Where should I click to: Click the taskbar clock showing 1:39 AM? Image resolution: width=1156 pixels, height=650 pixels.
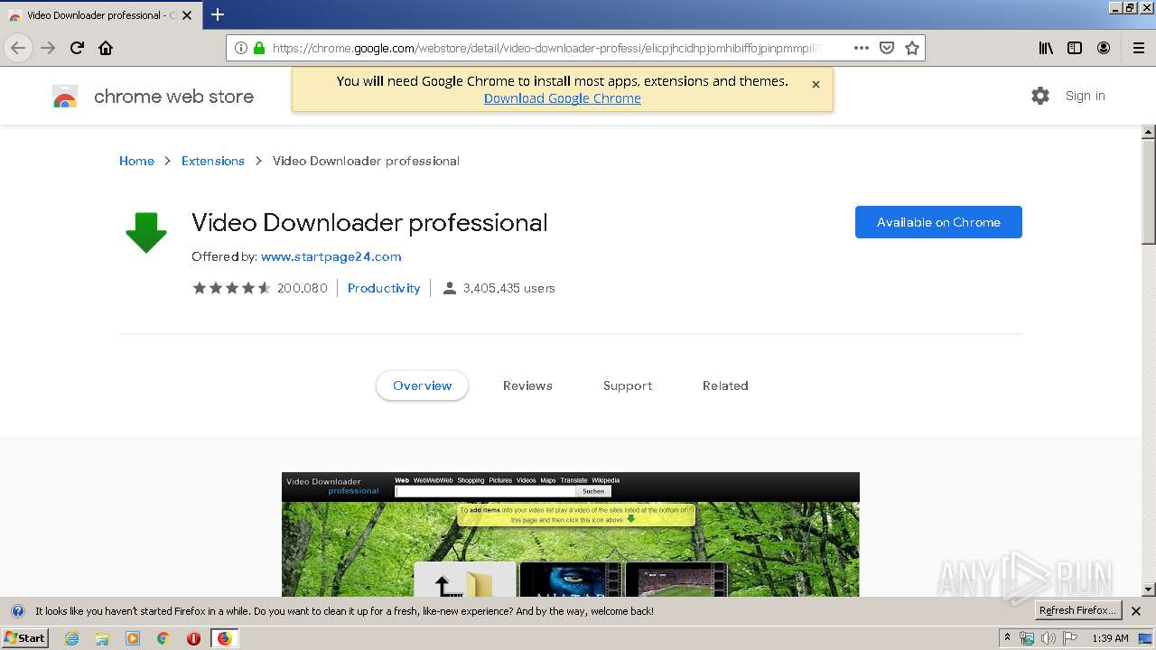point(1110,638)
